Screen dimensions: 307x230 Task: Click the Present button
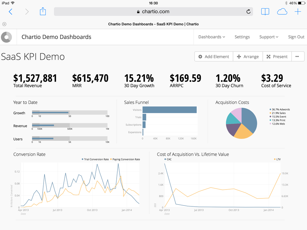tap(277, 56)
